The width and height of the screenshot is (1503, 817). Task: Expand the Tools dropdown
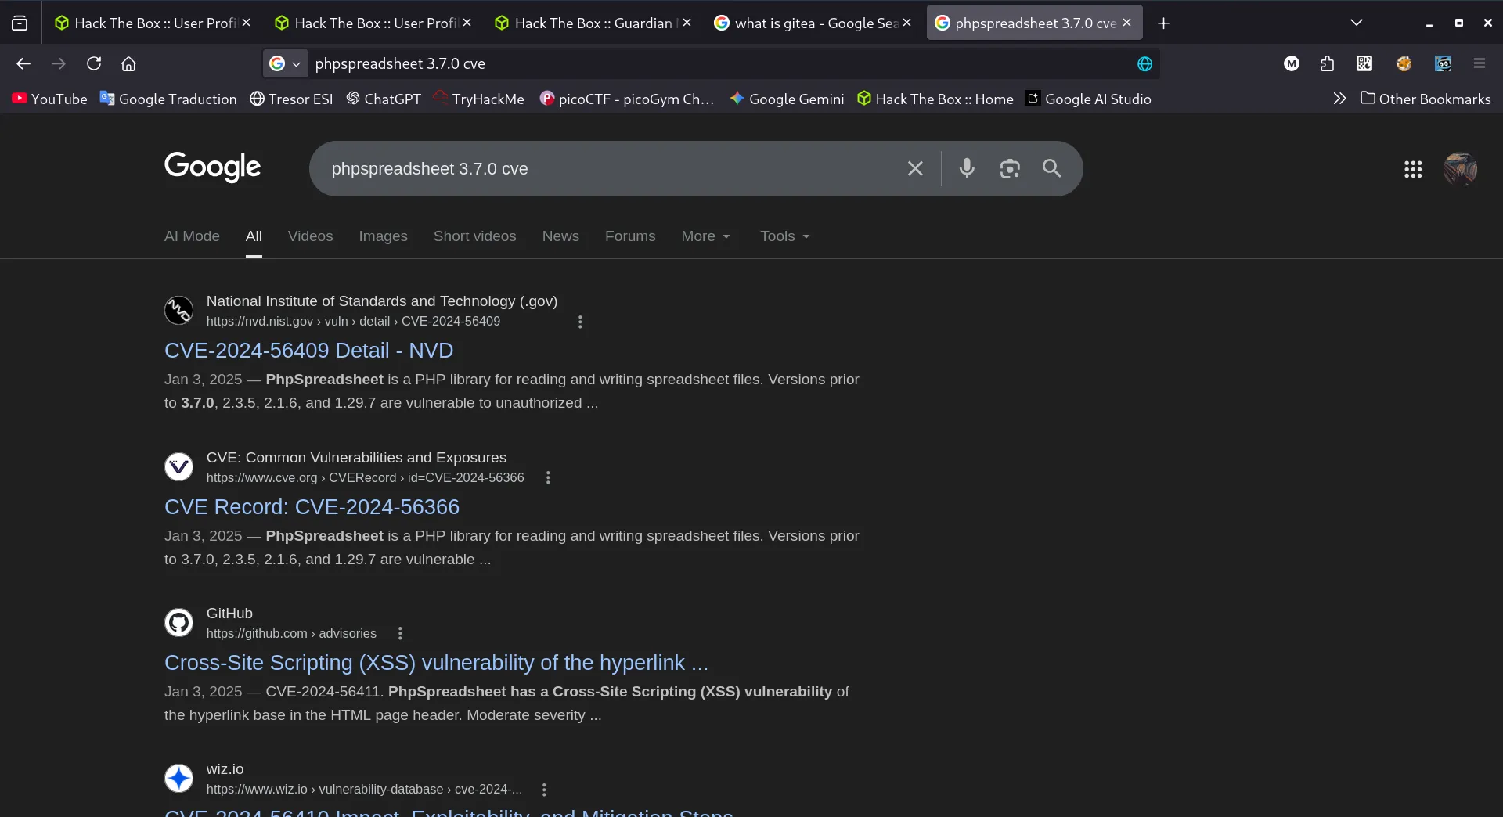coord(784,236)
